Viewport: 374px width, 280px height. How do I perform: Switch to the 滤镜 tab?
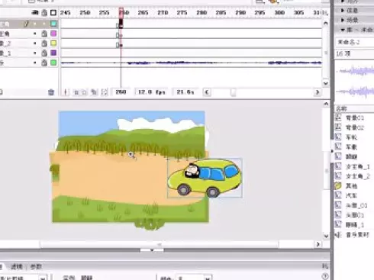tap(17, 266)
